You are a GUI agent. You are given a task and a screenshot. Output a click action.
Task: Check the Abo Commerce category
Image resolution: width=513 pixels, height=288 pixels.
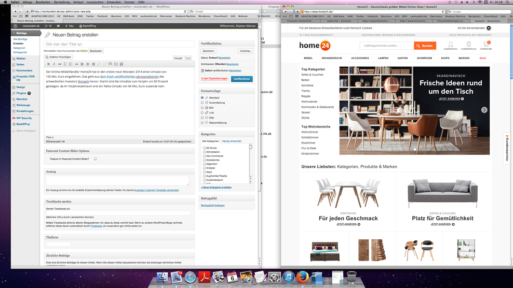pos(205,156)
